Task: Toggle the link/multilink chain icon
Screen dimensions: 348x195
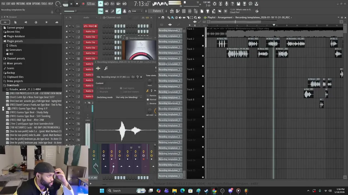Action: (119, 11)
